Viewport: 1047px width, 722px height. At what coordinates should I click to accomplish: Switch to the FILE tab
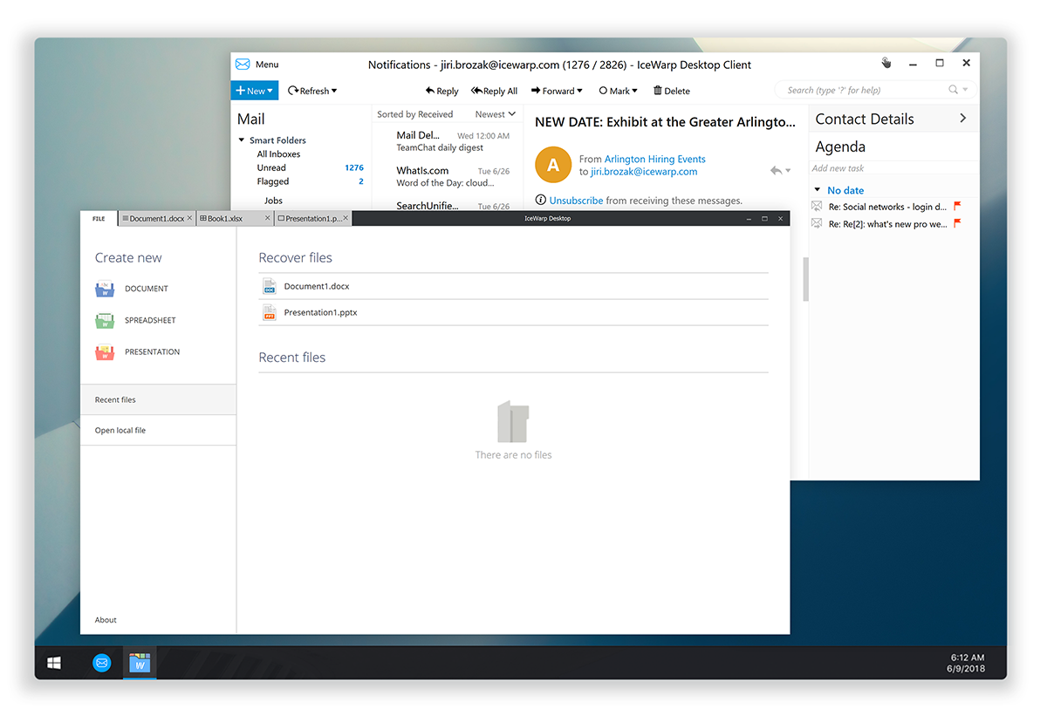(x=99, y=219)
